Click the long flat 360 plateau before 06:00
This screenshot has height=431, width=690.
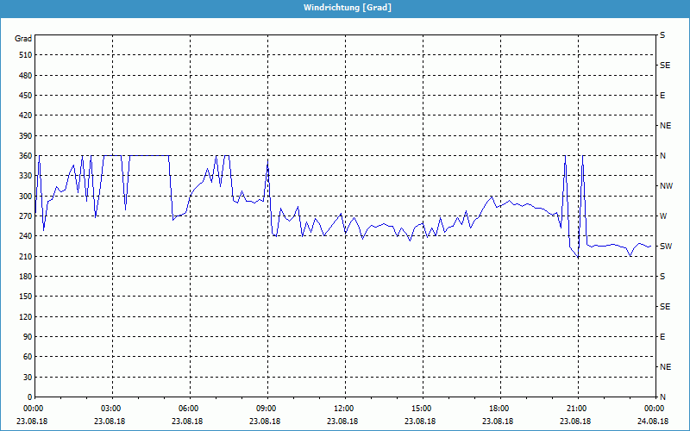[x=148, y=155]
